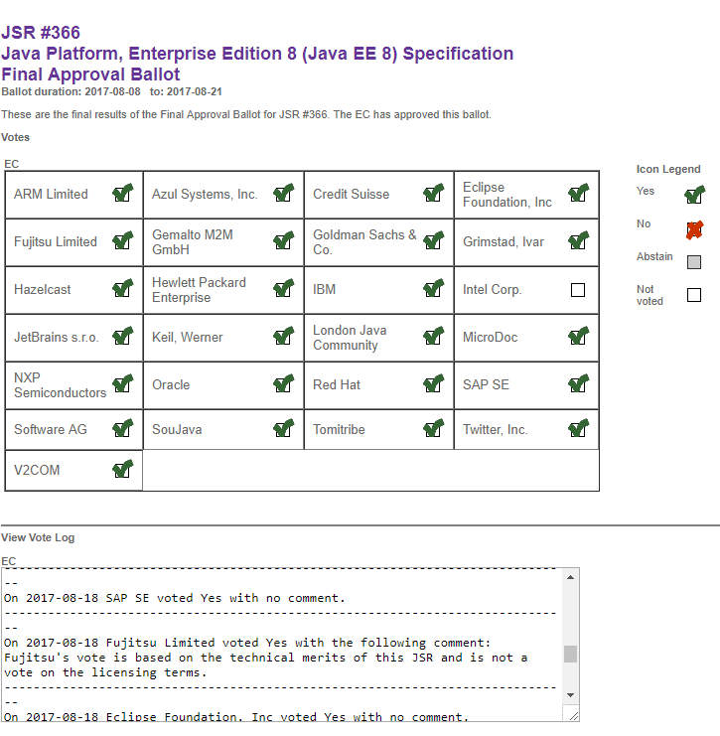Click Red Hat's Yes vote checkmark
The image size is (720, 736).
click(x=434, y=383)
